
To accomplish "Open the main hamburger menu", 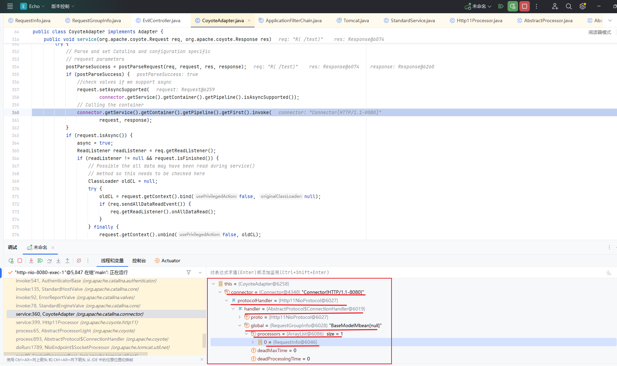I will [10, 6].
